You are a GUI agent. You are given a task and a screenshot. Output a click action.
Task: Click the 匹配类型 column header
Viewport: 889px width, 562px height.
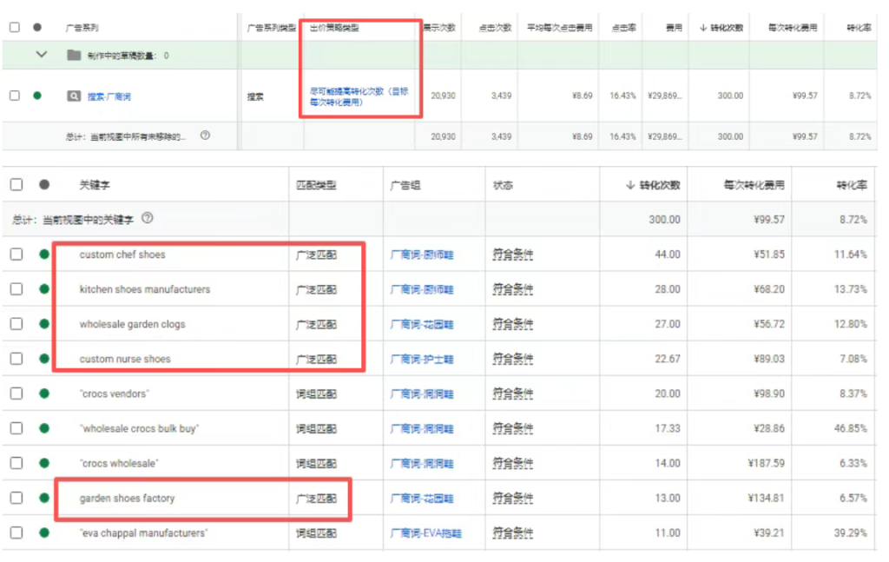click(316, 185)
